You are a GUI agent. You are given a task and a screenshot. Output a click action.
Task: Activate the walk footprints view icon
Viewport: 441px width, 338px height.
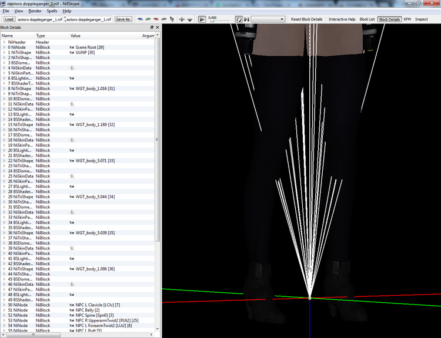[x=172, y=19]
